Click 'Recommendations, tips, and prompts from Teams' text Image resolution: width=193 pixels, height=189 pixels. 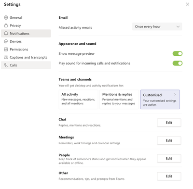tap(92, 179)
